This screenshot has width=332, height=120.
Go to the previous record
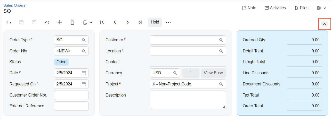115,22
